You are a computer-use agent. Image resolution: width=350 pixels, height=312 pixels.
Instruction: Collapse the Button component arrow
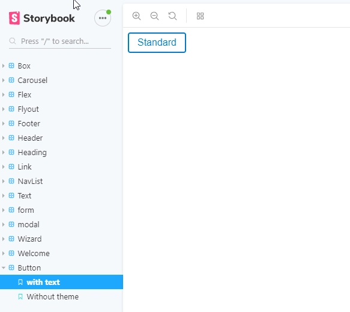[x=3, y=268]
